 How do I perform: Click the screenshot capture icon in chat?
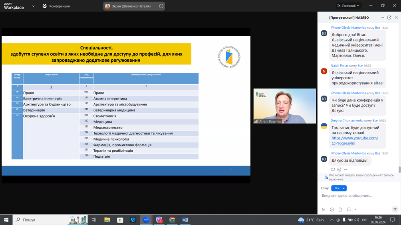point(349,209)
